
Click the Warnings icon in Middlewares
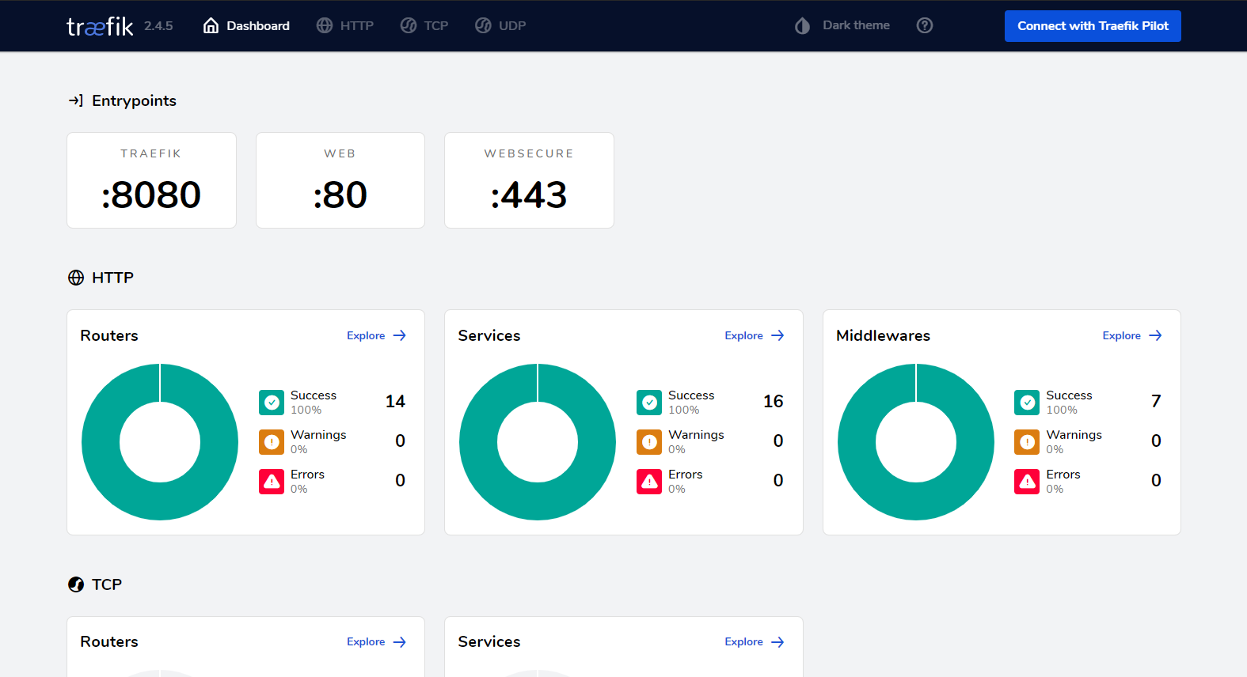[x=1027, y=442]
